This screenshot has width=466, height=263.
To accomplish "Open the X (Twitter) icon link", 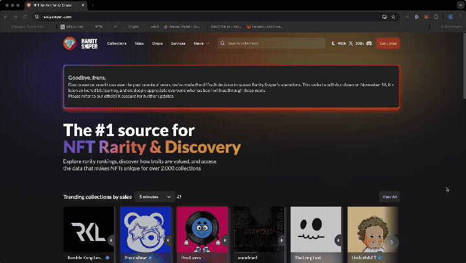I will click(351, 43).
